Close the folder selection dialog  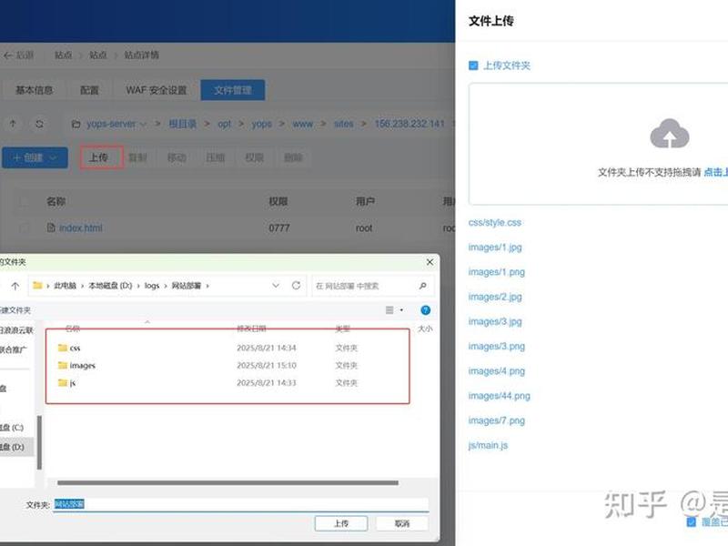point(430,262)
